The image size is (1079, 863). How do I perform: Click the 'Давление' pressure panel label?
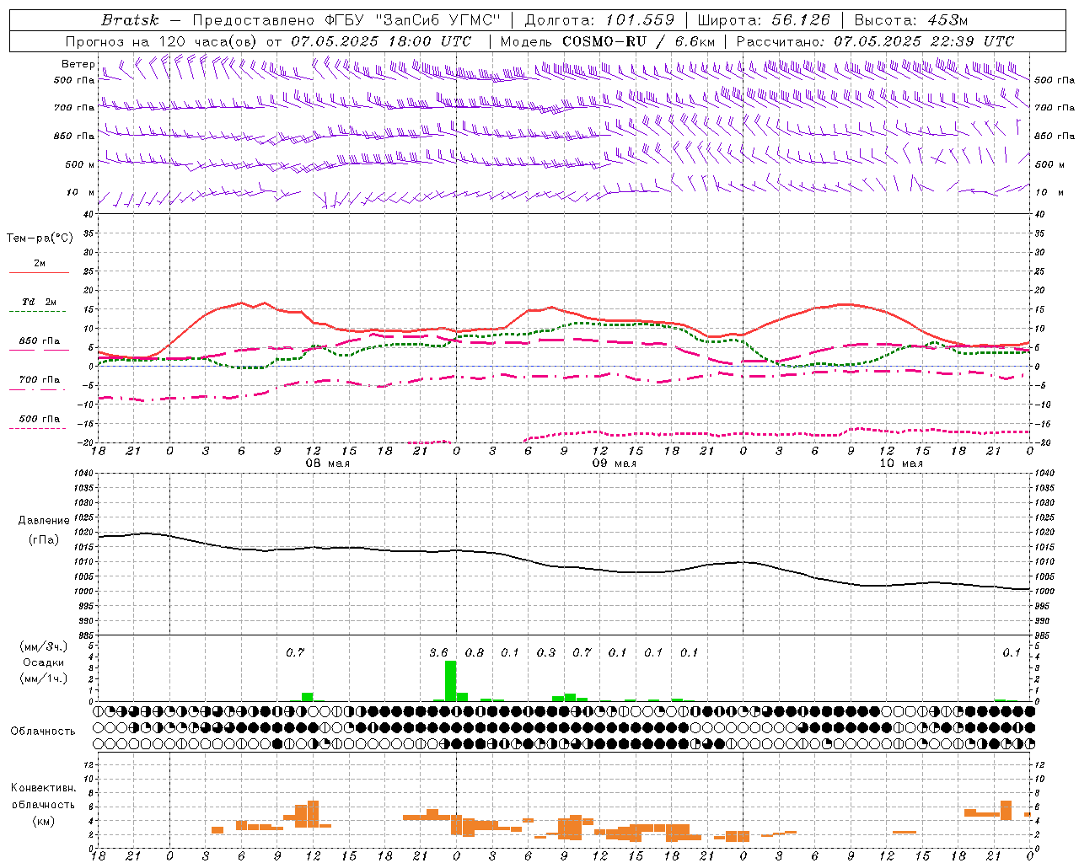coord(44,521)
